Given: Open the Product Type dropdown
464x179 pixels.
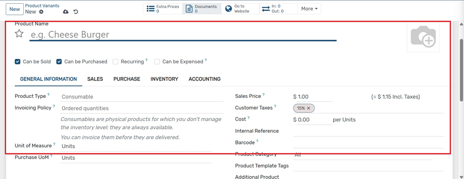Looking at the screenshot, I should [142, 97].
